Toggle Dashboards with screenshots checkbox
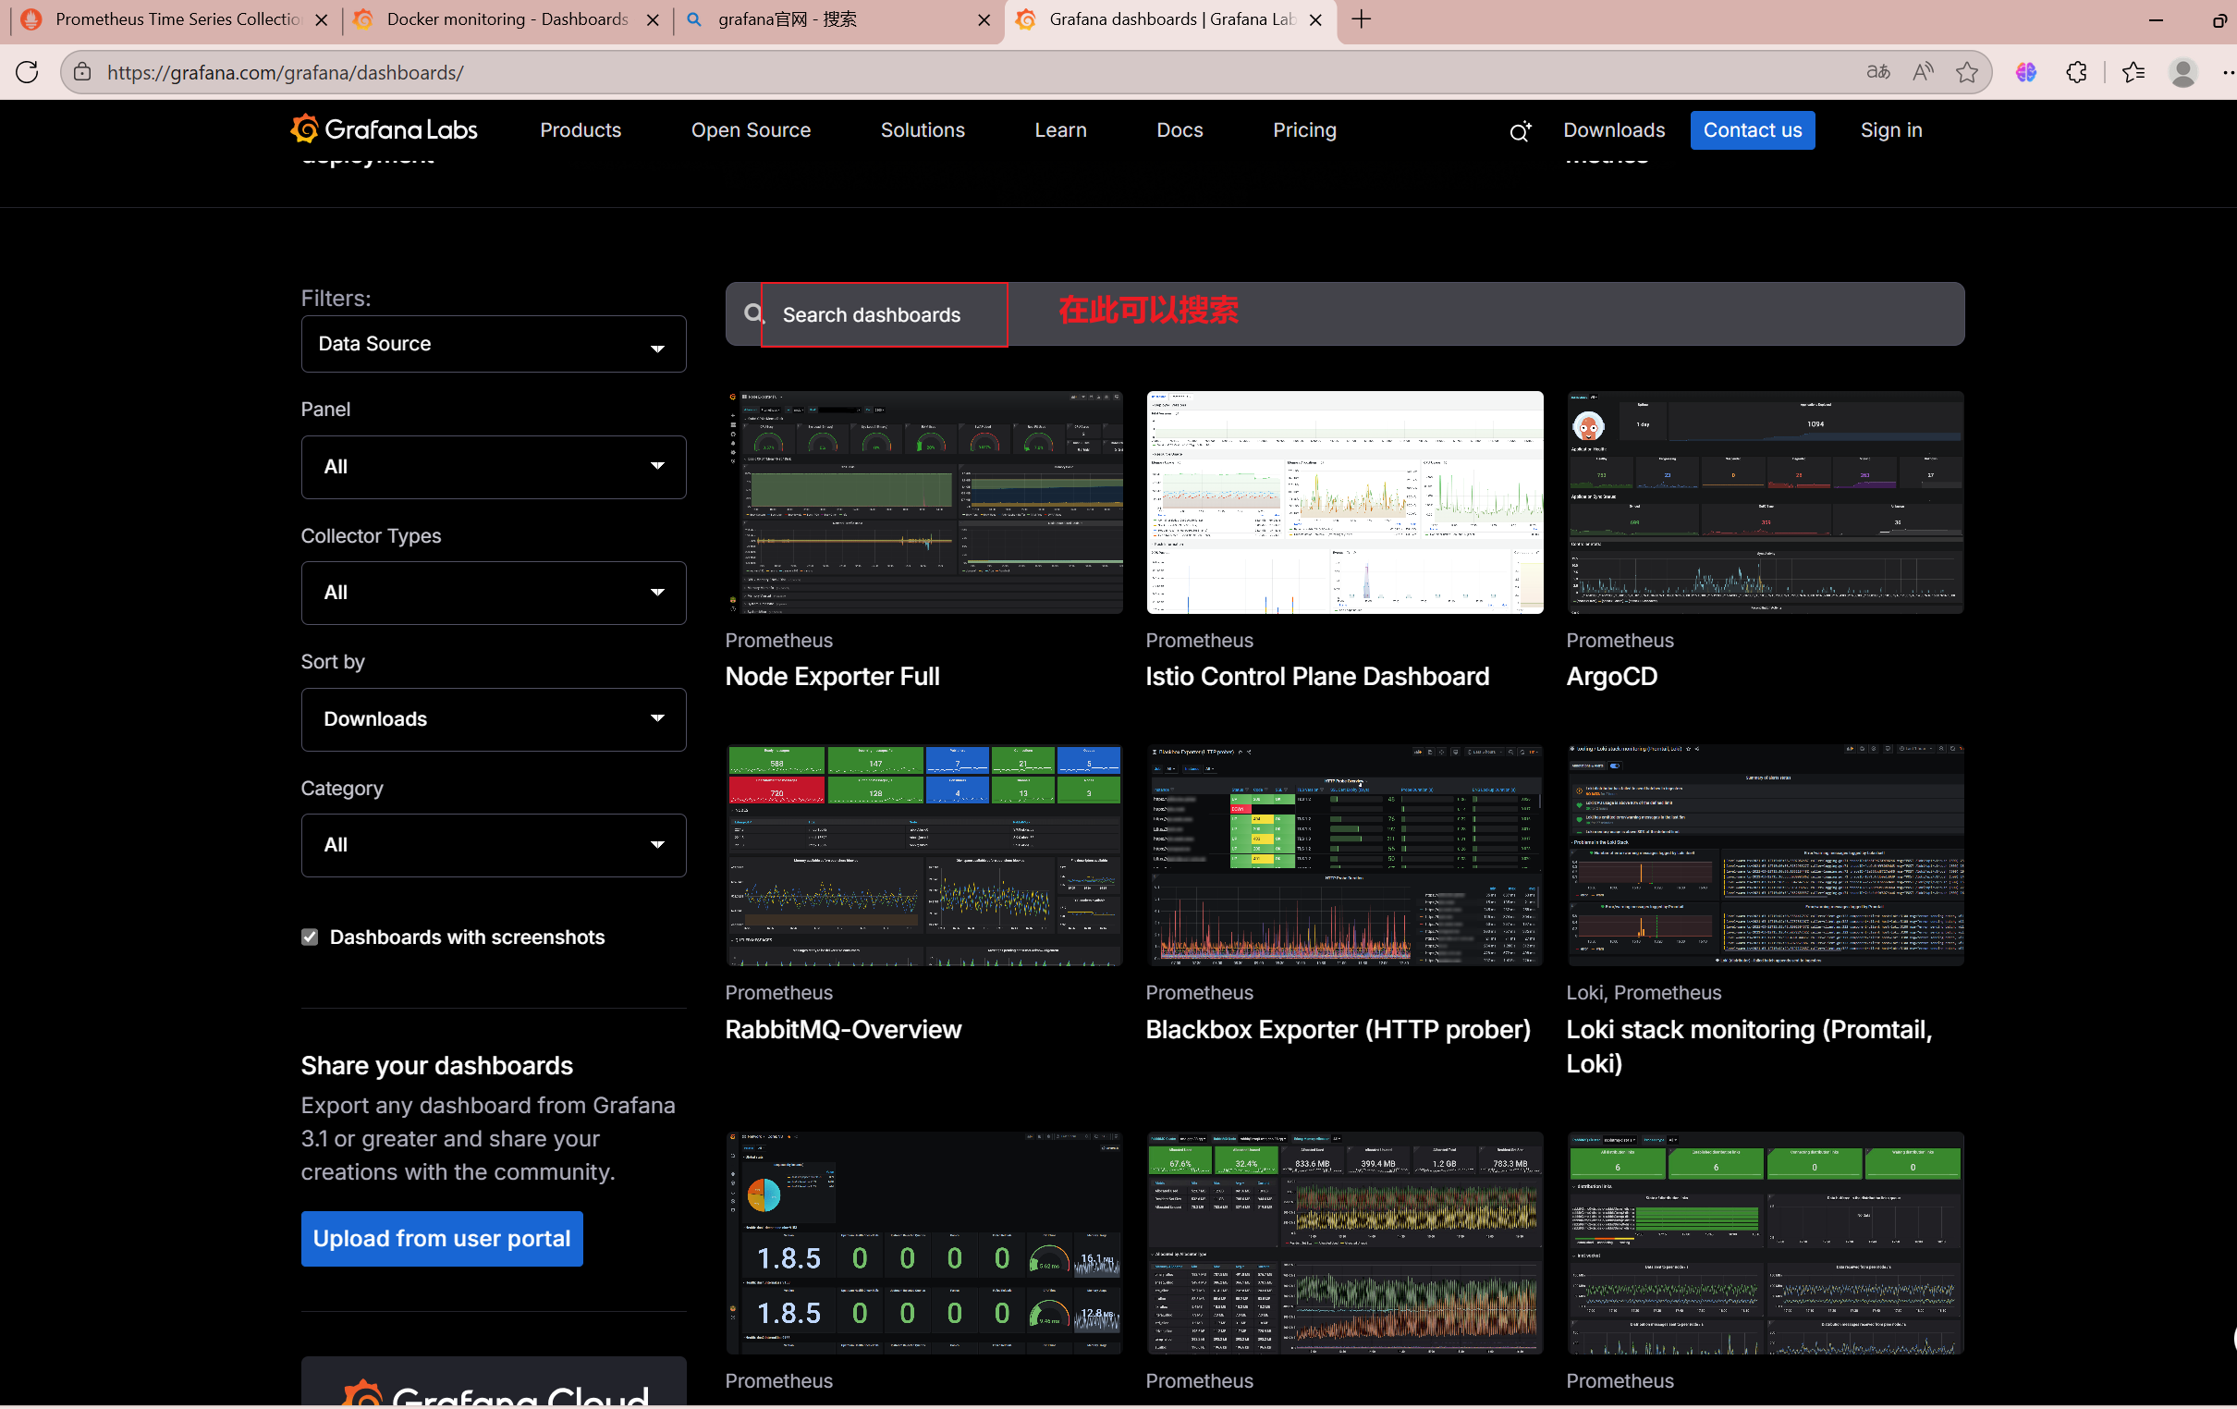Image resolution: width=2237 pixels, height=1409 pixels. tap(310, 937)
